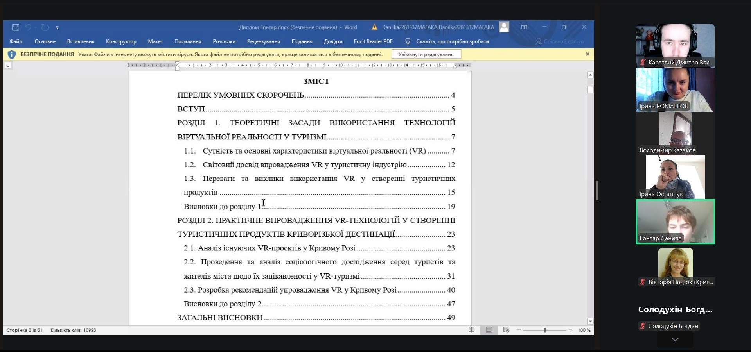Click the lightbulb Tell Me icon
Image resolution: width=751 pixels, height=352 pixels.
[408, 41]
